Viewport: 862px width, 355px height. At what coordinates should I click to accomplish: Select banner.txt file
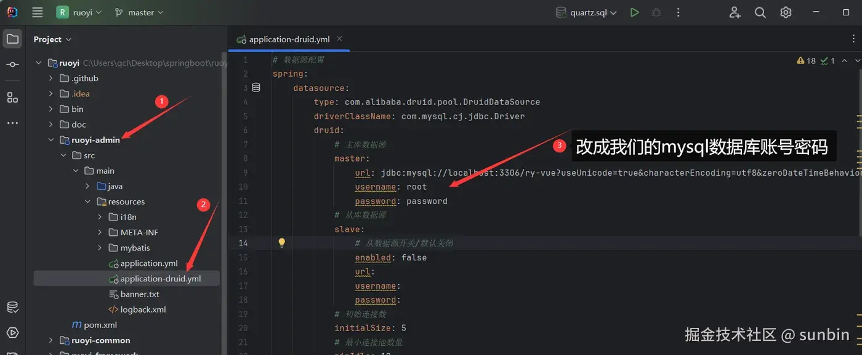[x=134, y=294]
